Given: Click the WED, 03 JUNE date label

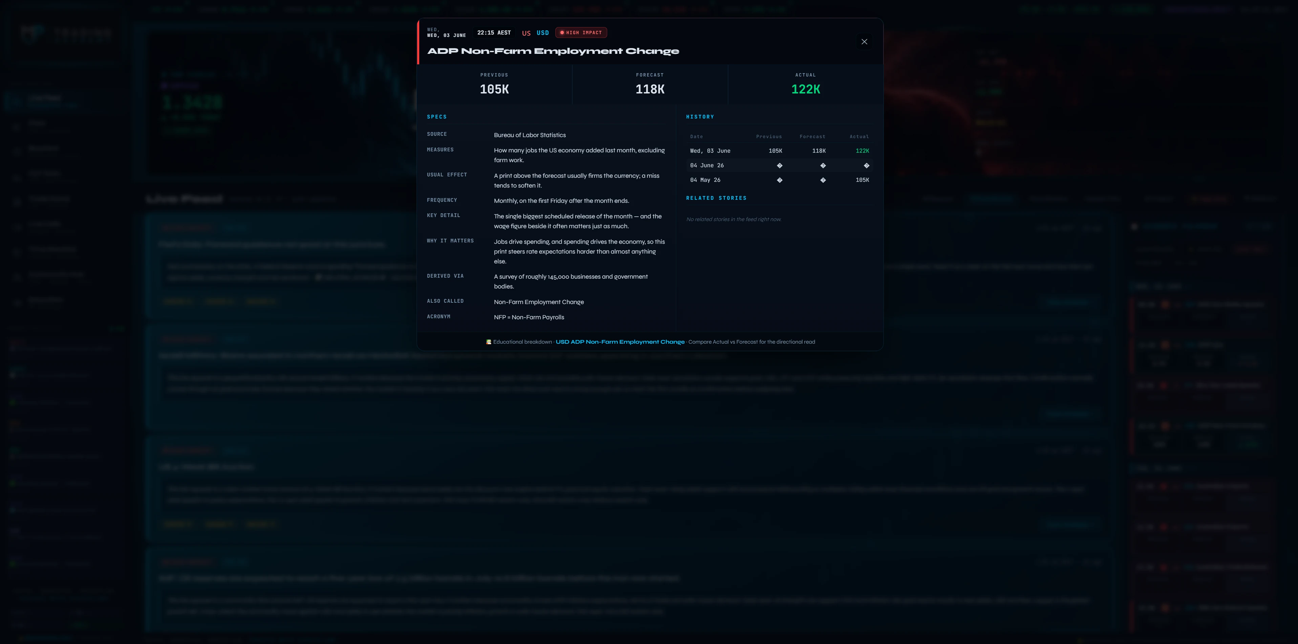Looking at the screenshot, I should pyautogui.click(x=446, y=35).
